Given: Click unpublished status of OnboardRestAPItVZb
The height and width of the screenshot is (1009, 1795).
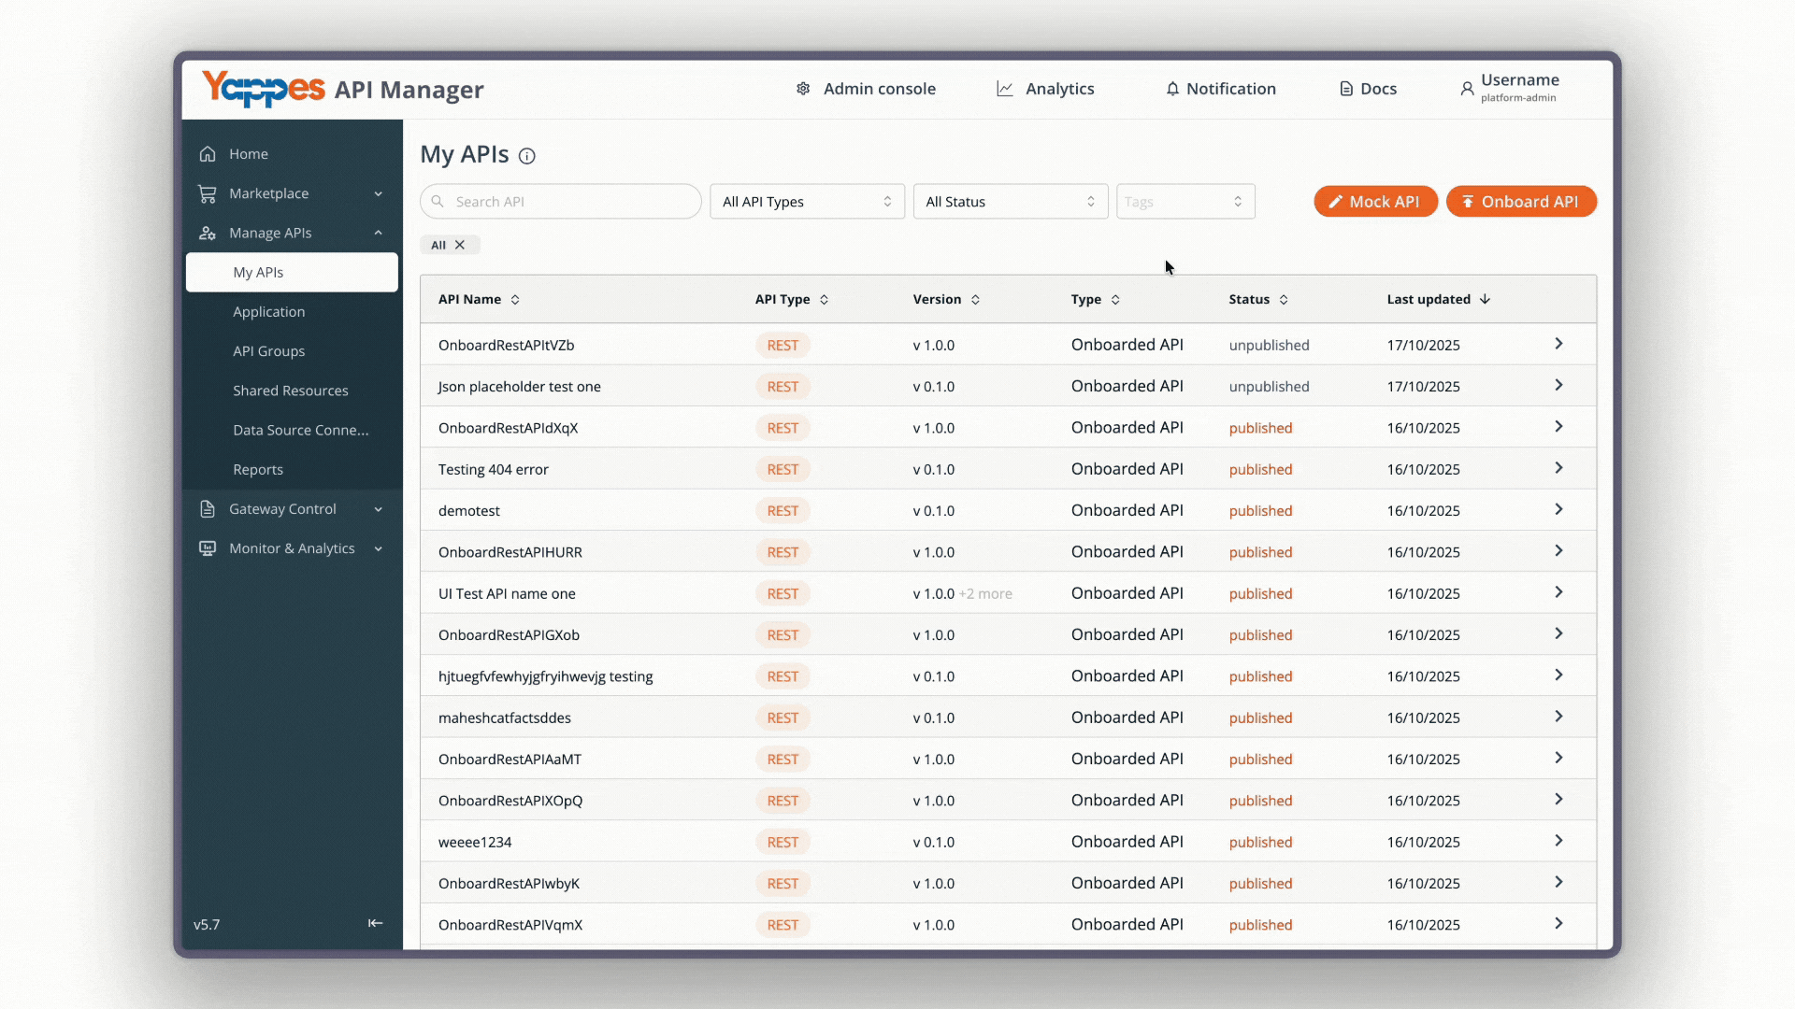Looking at the screenshot, I should tap(1270, 346).
